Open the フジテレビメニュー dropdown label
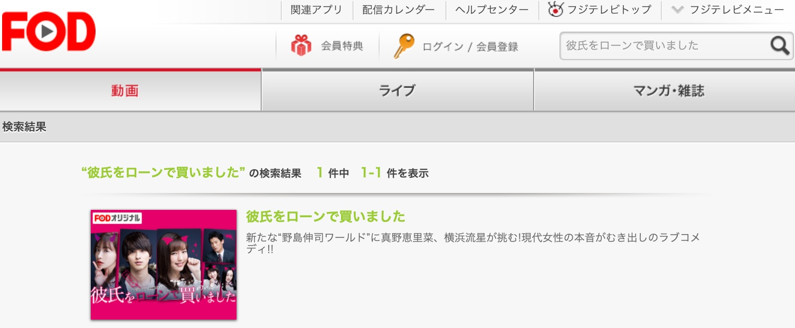The image size is (795, 328). click(x=737, y=9)
